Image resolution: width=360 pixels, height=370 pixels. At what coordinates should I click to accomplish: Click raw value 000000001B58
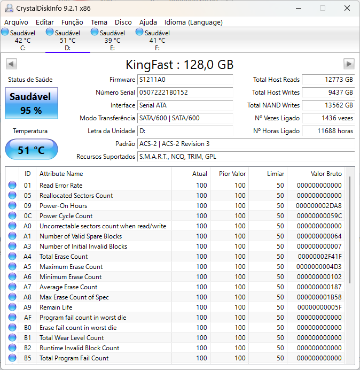[319, 297]
